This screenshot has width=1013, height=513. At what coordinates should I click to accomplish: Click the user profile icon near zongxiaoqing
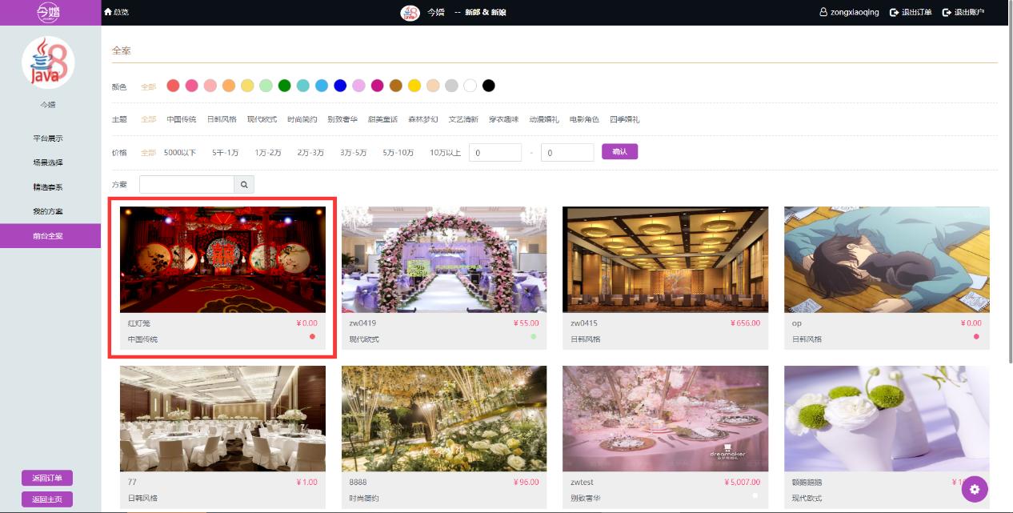823,12
